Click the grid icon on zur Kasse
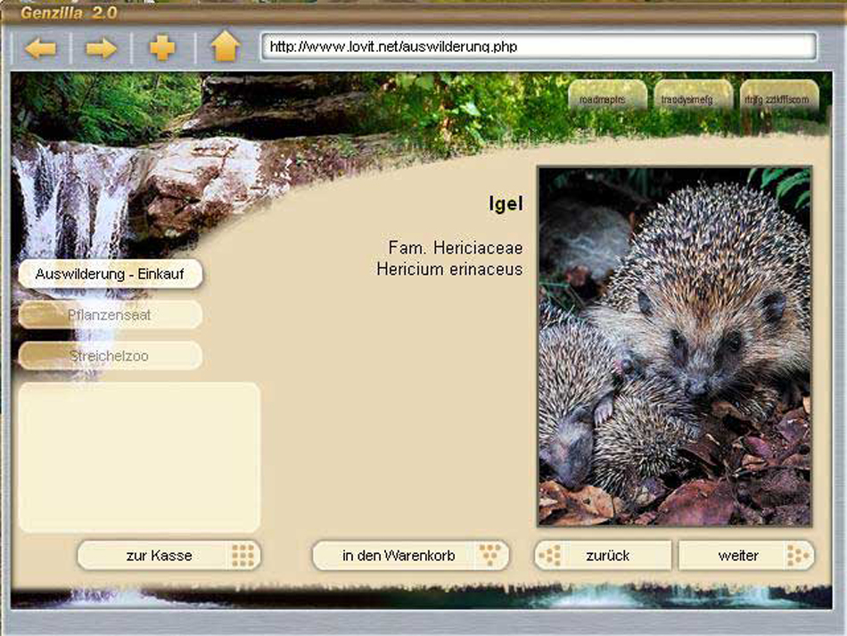The image size is (847, 636). (243, 556)
